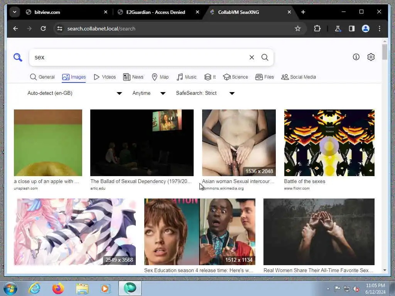The height and width of the screenshot is (296, 395).
Task: Switch to the It category
Action: pyautogui.click(x=210, y=77)
